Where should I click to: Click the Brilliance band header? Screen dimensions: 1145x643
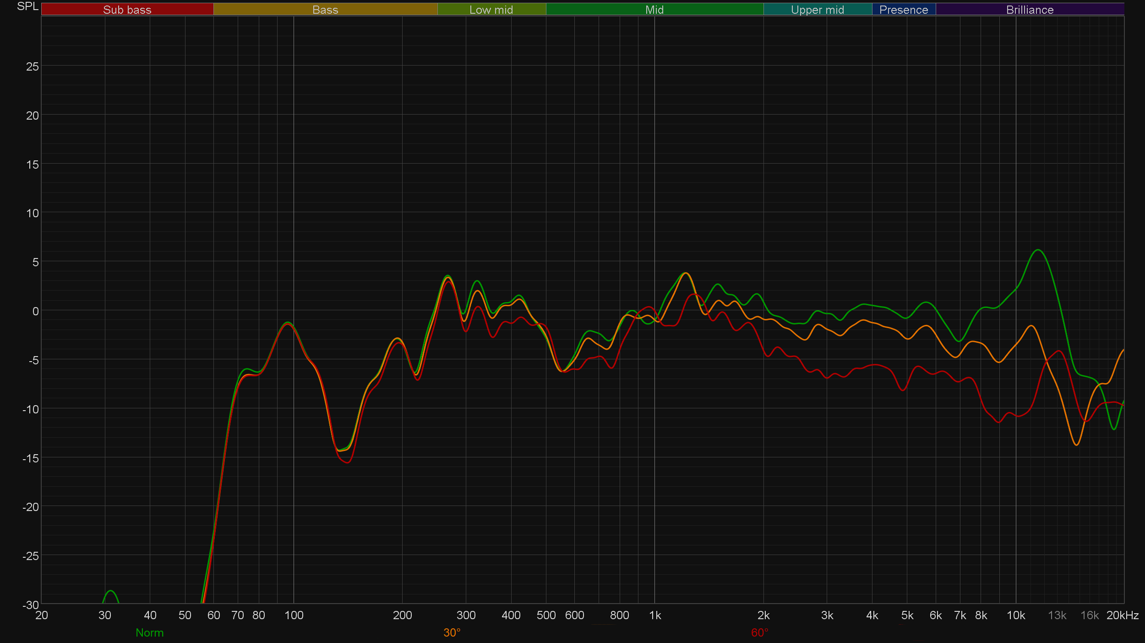1030,10
